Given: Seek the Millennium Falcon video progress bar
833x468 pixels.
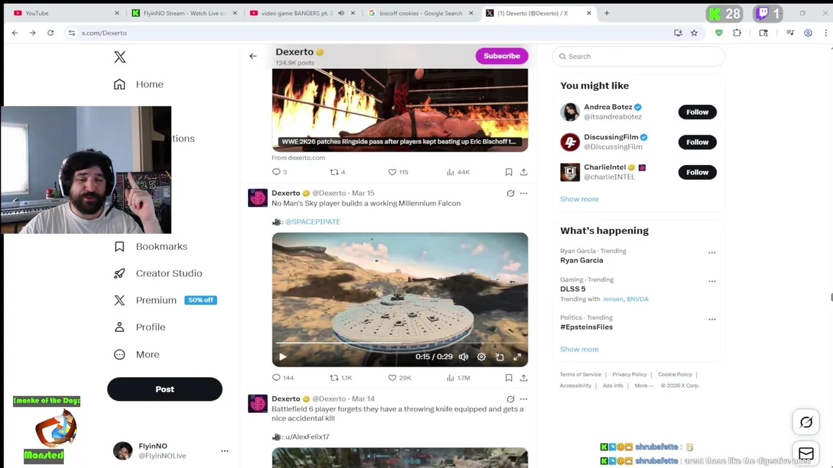Looking at the screenshot, I should [400, 343].
